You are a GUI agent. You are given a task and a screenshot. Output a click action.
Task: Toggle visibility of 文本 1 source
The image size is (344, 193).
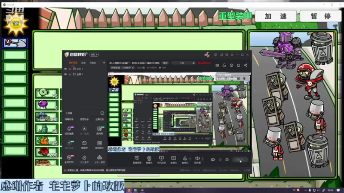pyautogui.click(x=65, y=69)
